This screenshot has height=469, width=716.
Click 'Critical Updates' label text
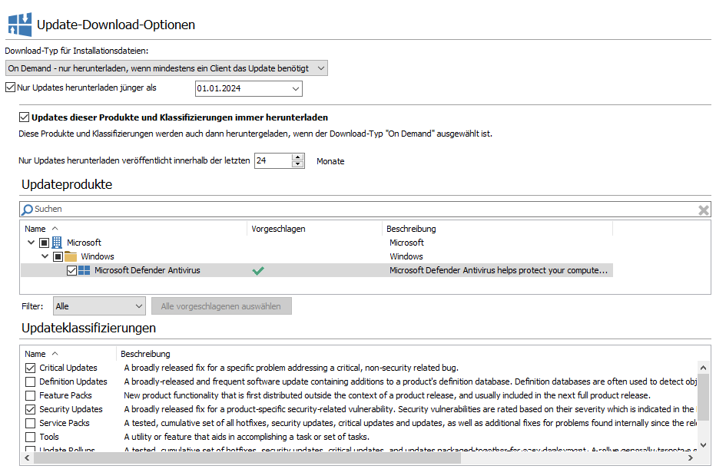[68, 368]
